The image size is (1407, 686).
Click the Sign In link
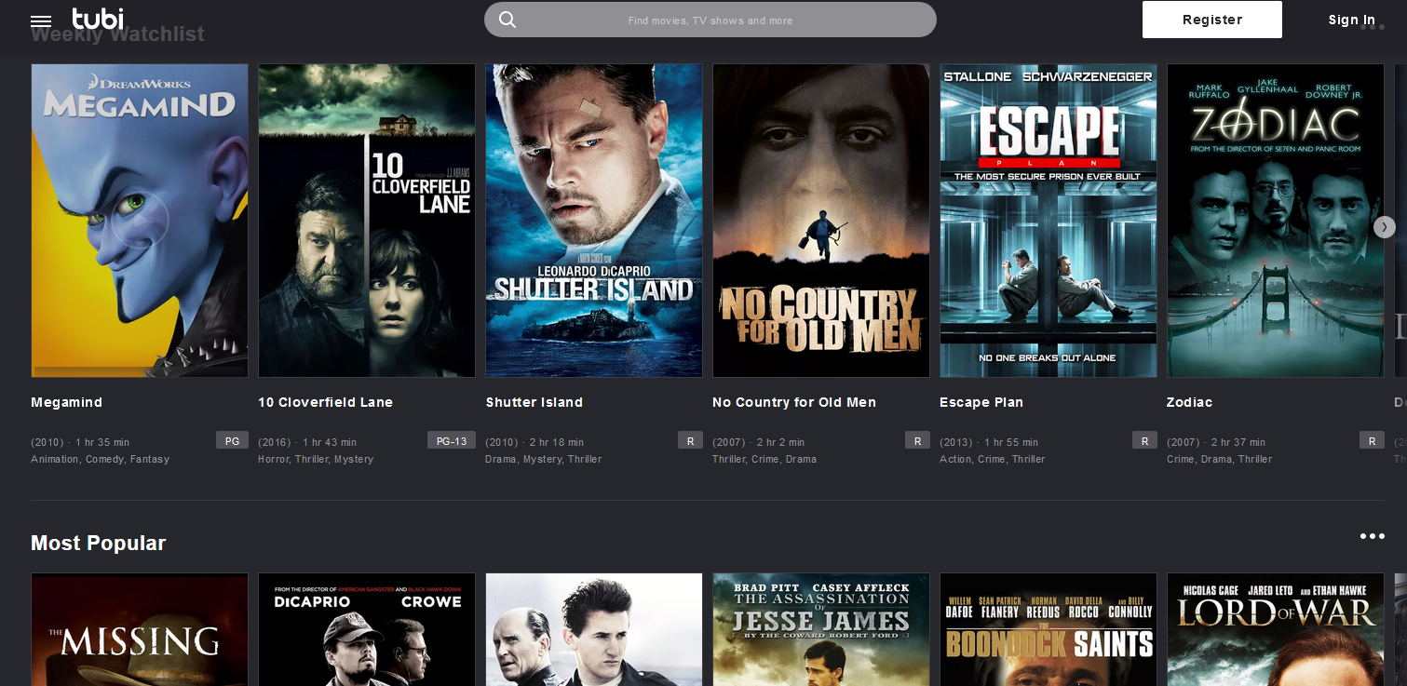(1351, 20)
